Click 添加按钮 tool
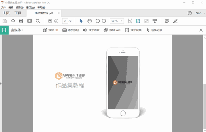This screenshot has width=206, height=132. tap(70, 30)
